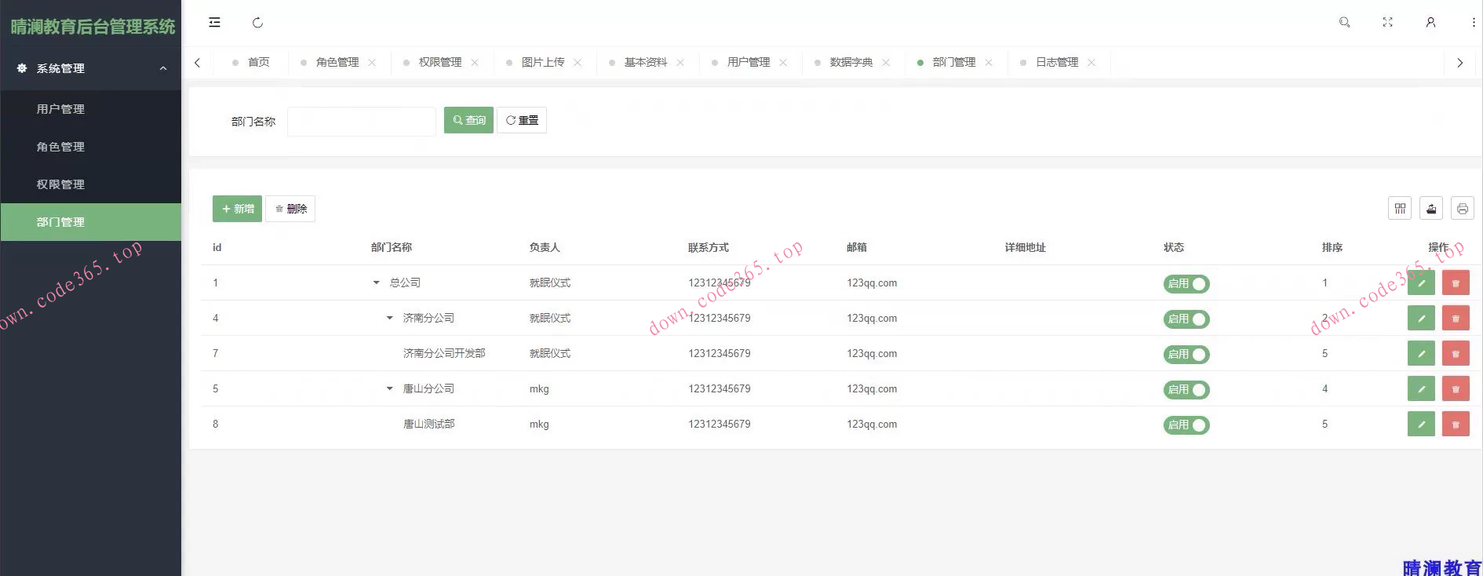
Task: Open 部门管理 in the sidebar
Action: (90, 222)
